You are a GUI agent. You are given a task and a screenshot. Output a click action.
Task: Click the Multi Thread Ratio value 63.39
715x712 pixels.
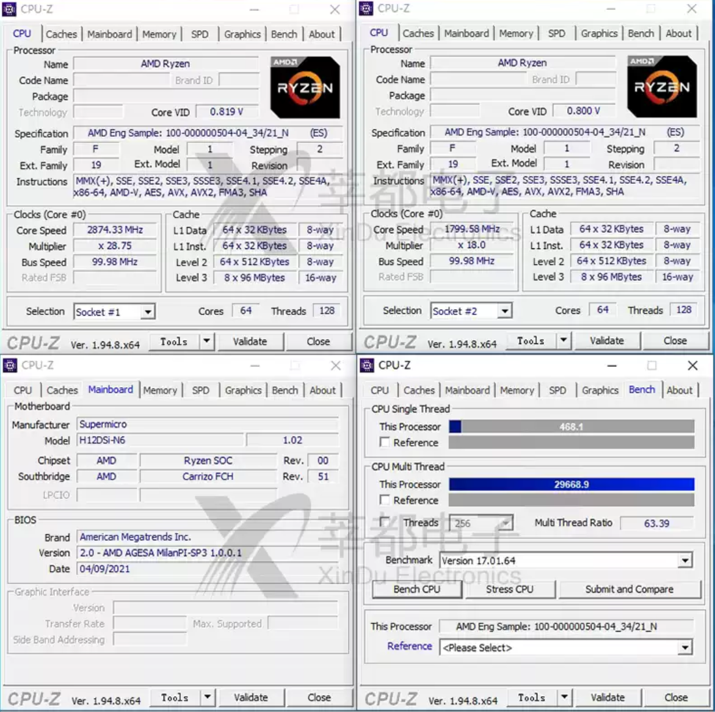[x=656, y=523]
